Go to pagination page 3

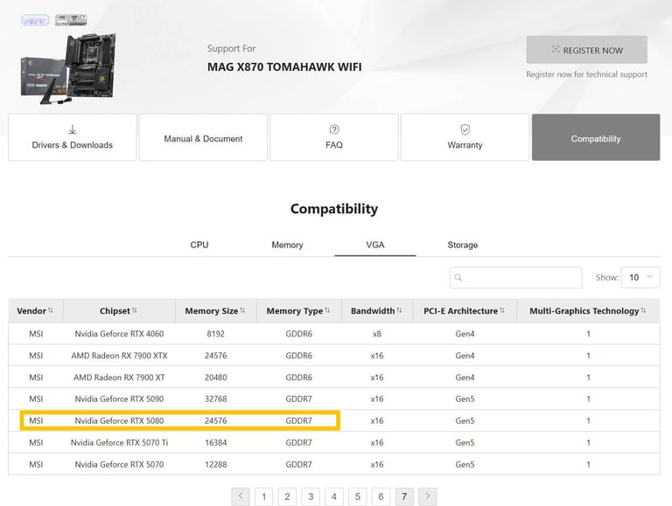pyautogui.click(x=311, y=496)
